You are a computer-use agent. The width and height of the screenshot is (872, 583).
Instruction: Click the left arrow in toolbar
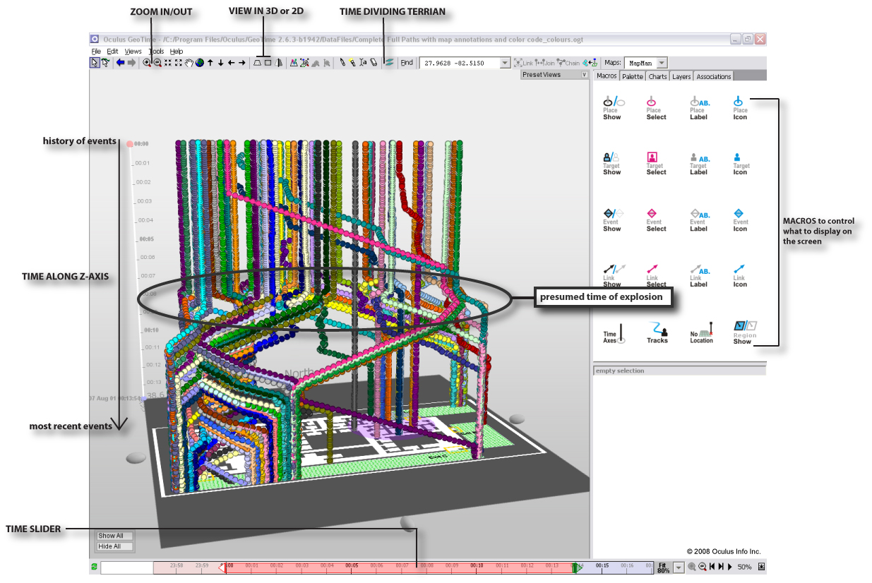pyautogui.click(x=231, y=62)
